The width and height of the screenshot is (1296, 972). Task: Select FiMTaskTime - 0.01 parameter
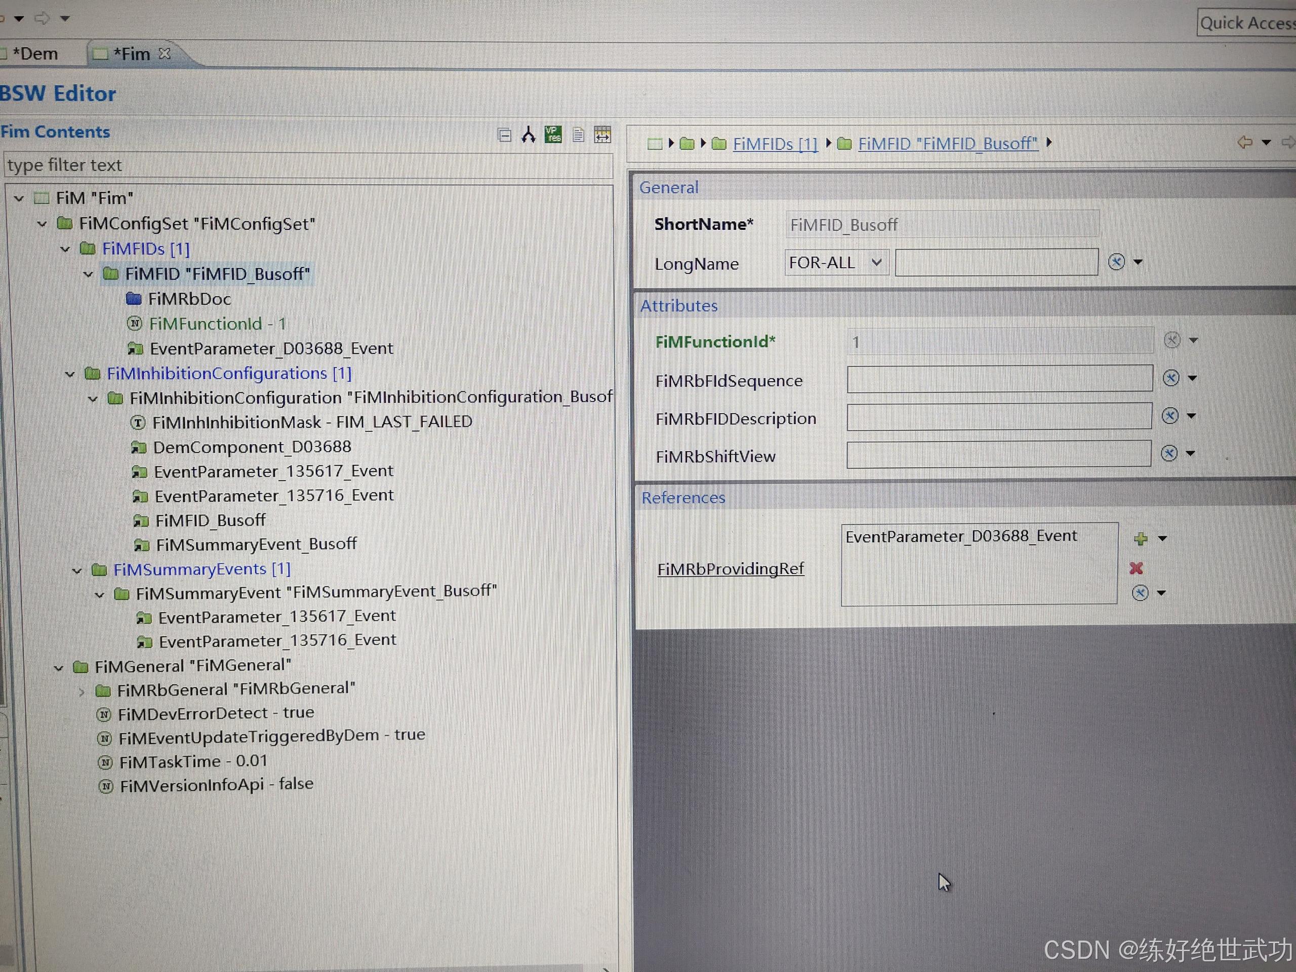(193, 762)
